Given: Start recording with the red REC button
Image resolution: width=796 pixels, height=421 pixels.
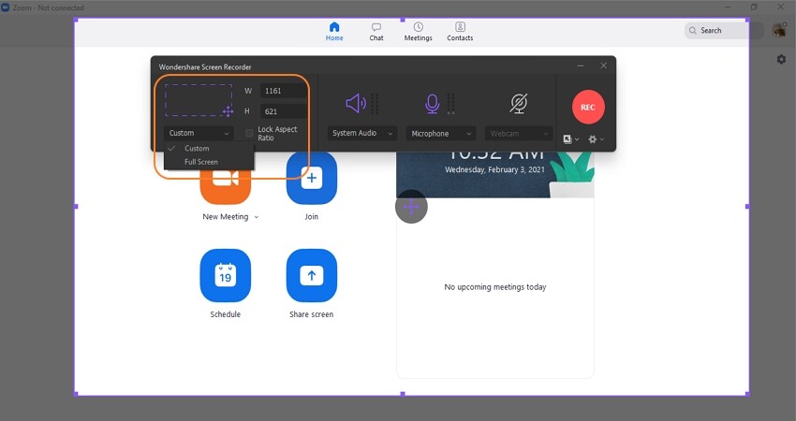Looking at the screenshot, I should [x=588, y=107].
